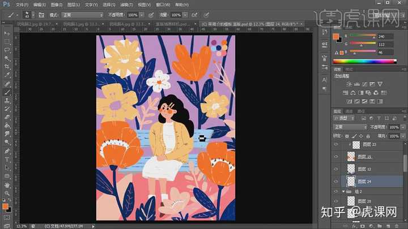Select the Eyedropper tool

[x=7, y=75]
